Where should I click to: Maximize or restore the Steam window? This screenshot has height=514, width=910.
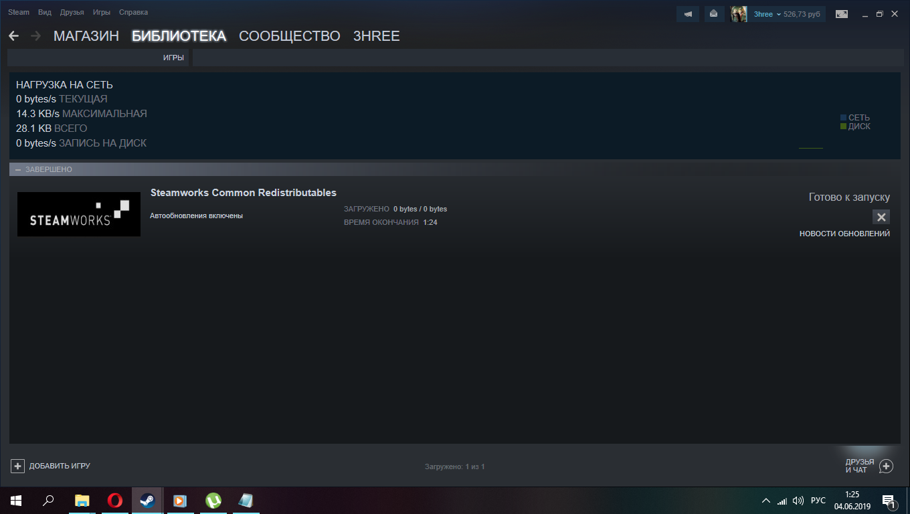[x=879, y=14]
